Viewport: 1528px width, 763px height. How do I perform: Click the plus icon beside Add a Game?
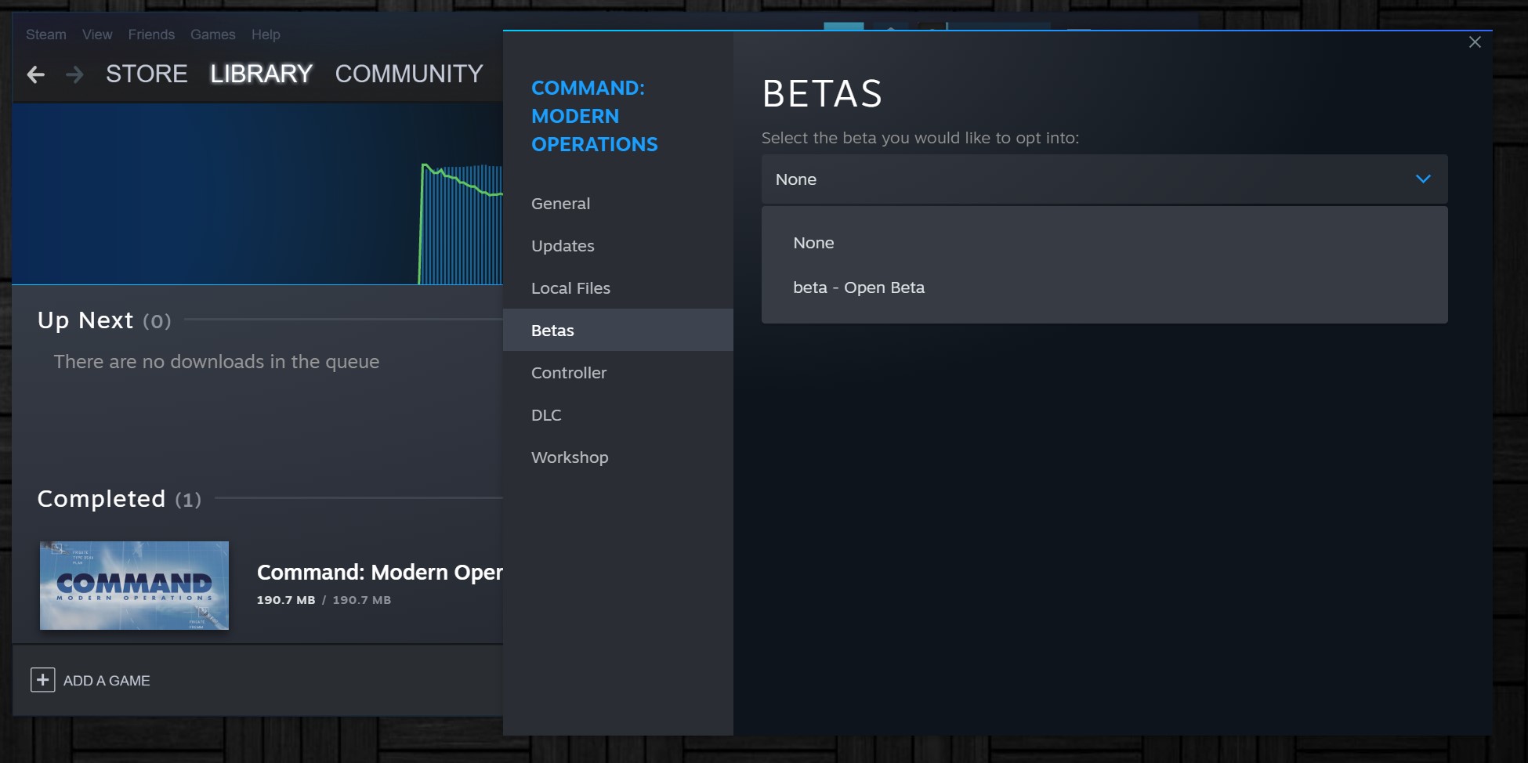(x=43, y=680)
